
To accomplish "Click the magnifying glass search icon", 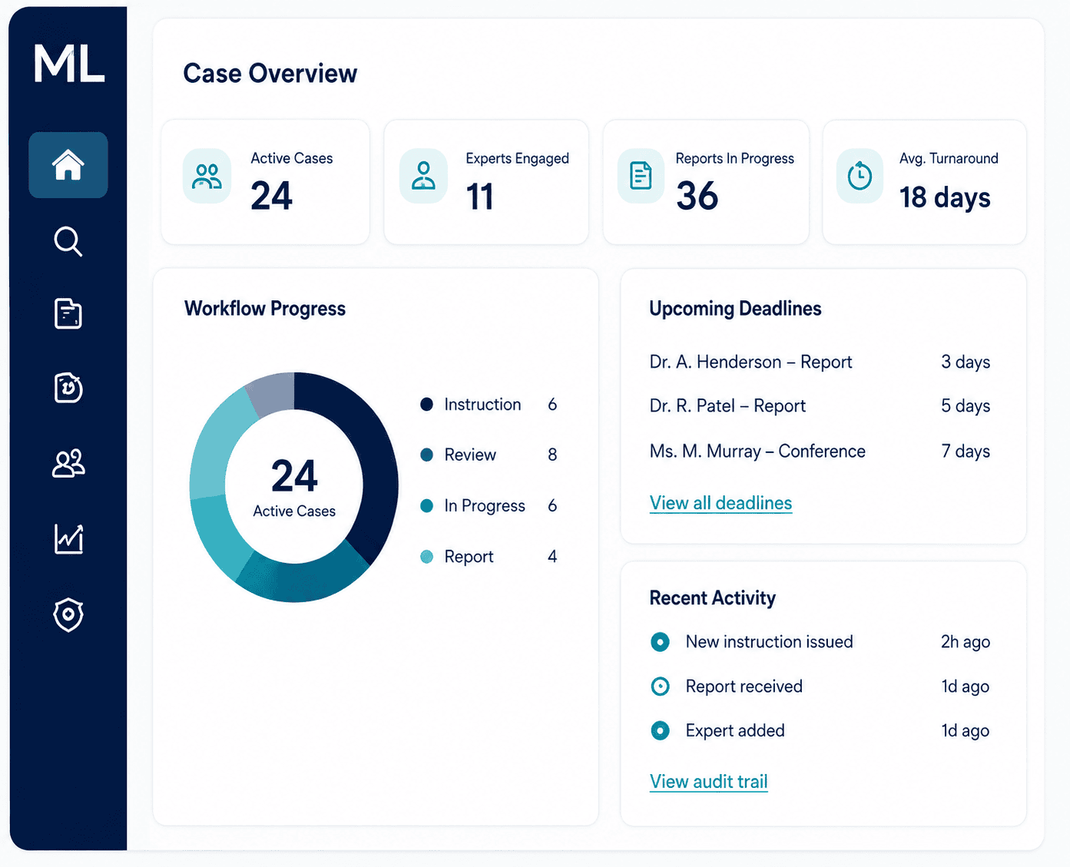I will 68,241.
